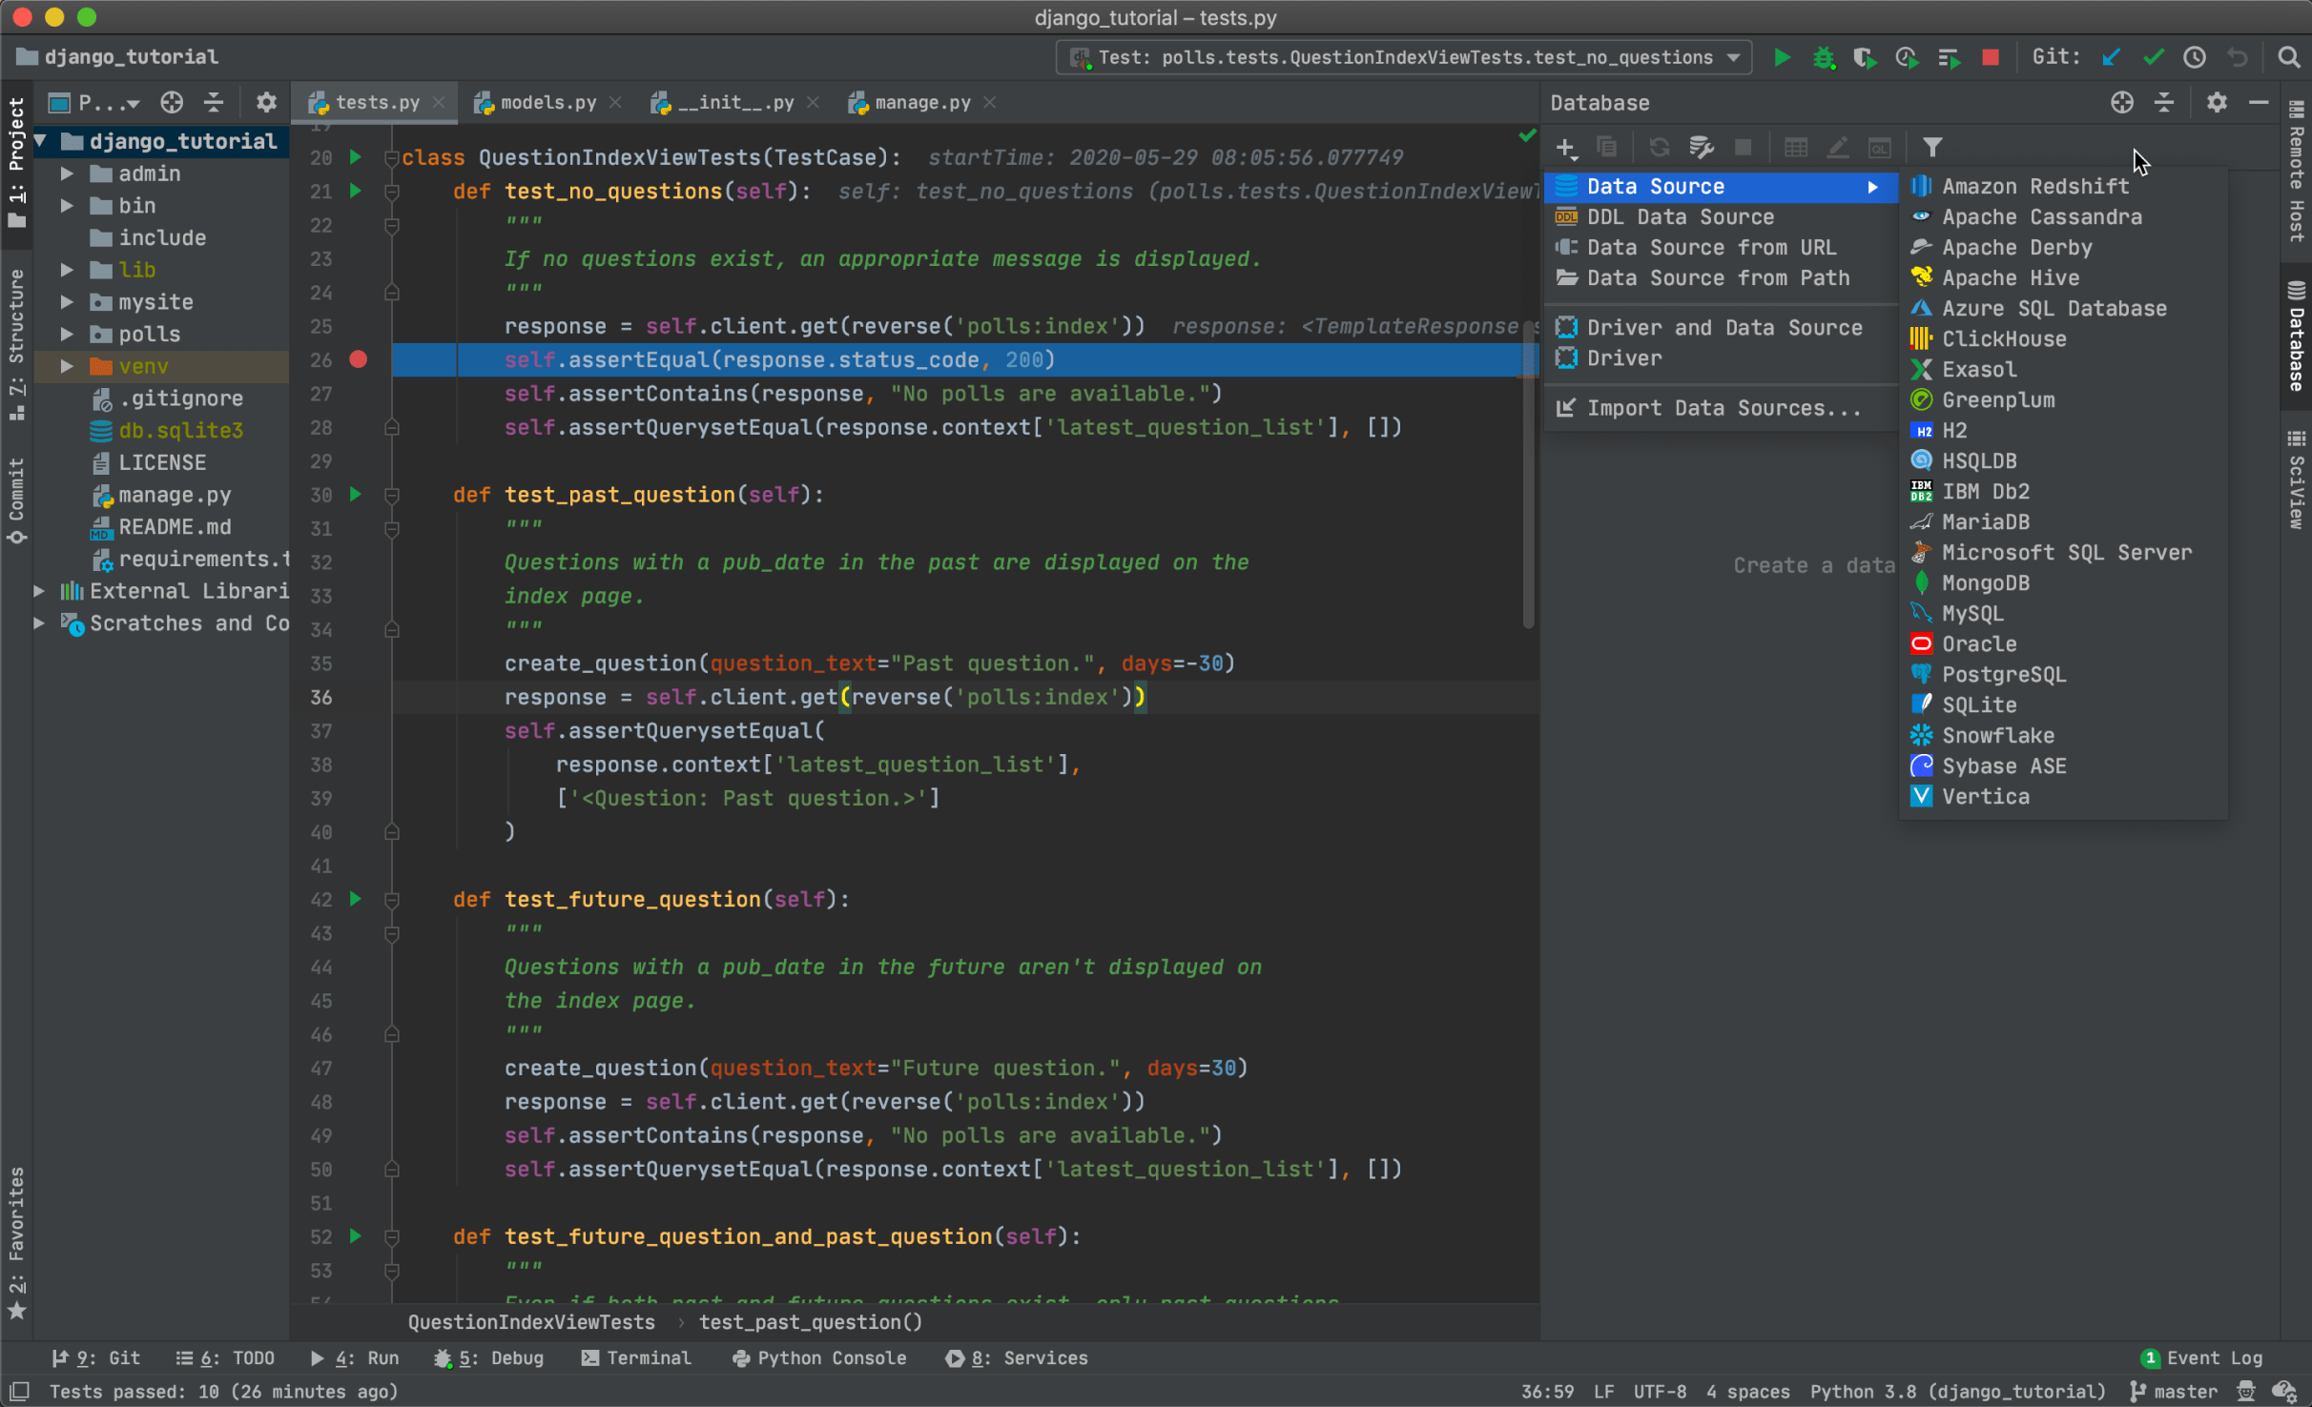Screen dimensions: 2312x1407
Task: Select the Driver and Data Source option
Action: 1723,325
